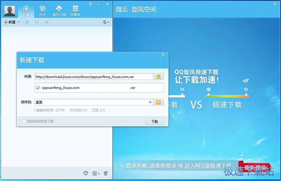Viewport: 281px width, 181px height.
Task: Switch to the 历史 history tab
Action: point(42,11)
